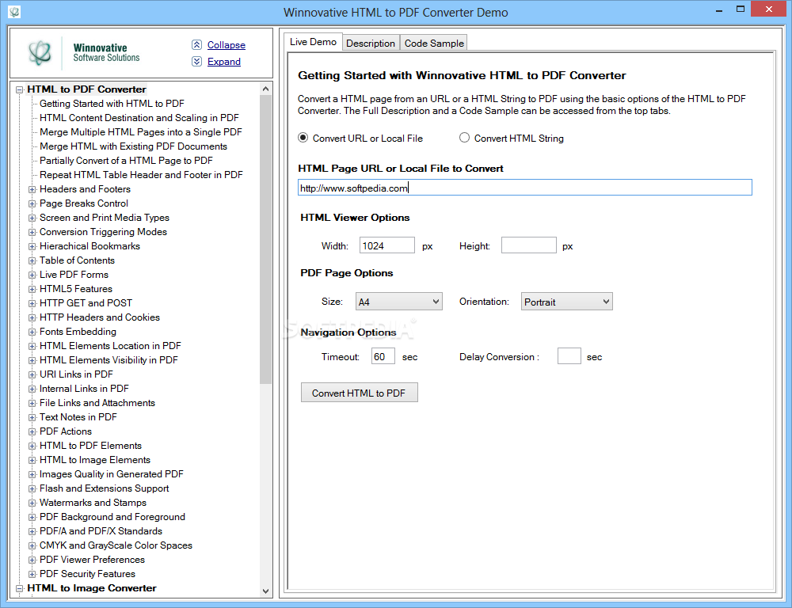Image resolution: width=792 pixels, height=608 pixels.
Task: Select the HTML5 Features tree item
Action: tap(76, 289)
